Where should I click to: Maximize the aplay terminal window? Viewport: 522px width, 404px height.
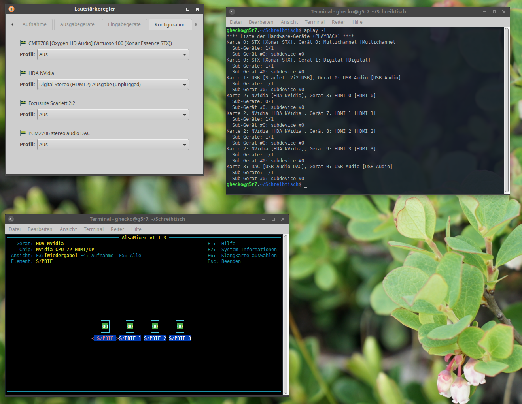coord(494,12)
